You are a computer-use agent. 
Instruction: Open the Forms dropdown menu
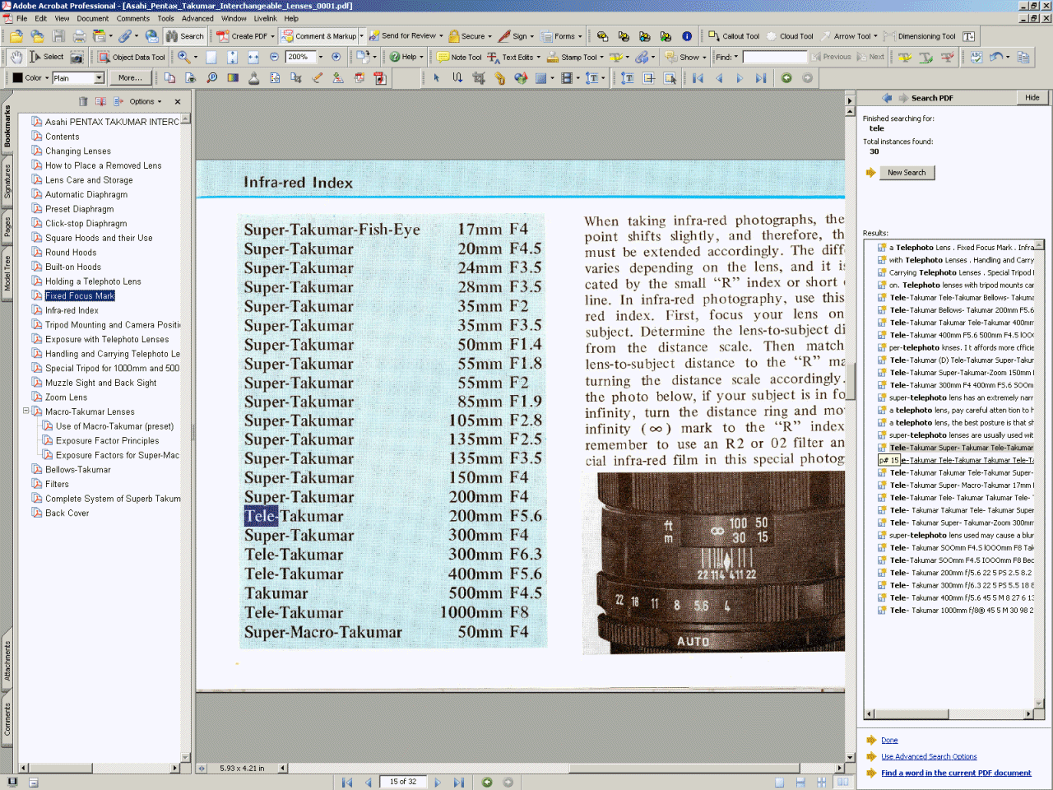pos(580,36)
